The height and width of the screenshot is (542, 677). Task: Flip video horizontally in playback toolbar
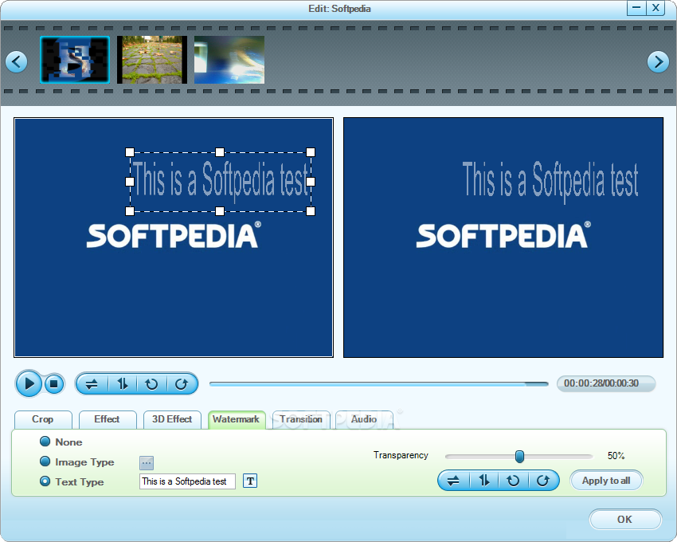click(92, 384)
